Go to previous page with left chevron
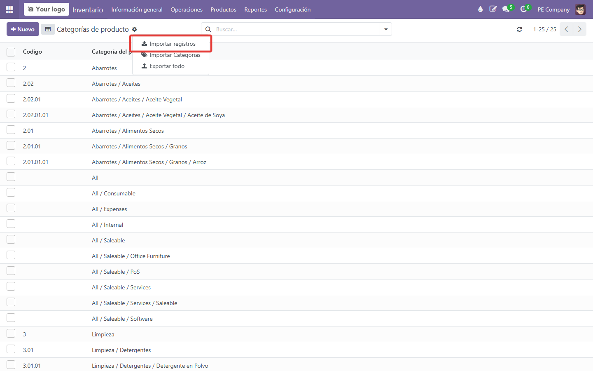 pyautogui.click(x=566, y=29)
